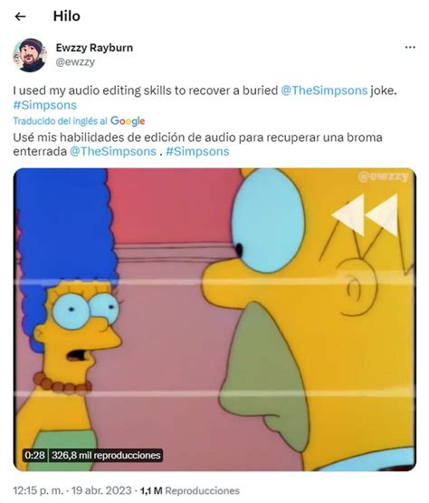Click the Ewzzy Rayburn display name
The width and height of the screenshot is (429, 503).
[x=94, y=47]
